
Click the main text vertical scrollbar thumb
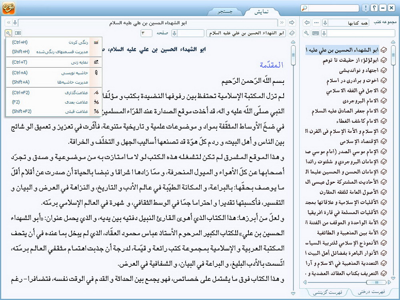[293, 55]
